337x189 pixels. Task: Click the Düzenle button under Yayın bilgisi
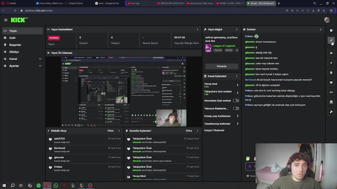click(x=221, y=66)
